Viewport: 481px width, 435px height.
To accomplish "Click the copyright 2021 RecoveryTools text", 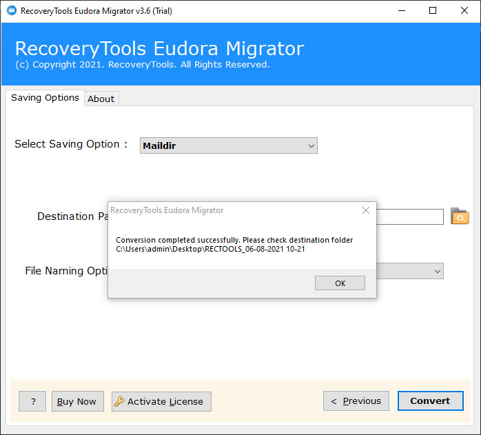I will (143, 65).
